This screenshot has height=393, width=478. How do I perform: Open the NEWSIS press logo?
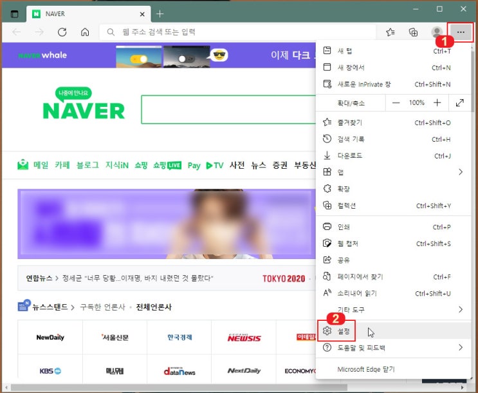coord(244,338)
